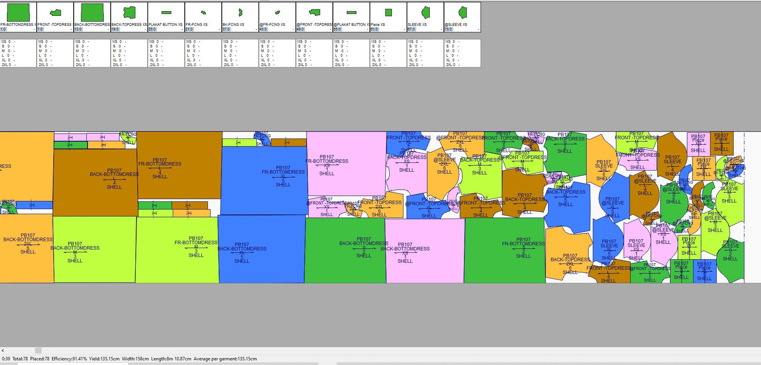Select the blue BACK-BOTTOMDRESS XL marker piece
Screen dimensions: 761x365
(x=262, y=249)
